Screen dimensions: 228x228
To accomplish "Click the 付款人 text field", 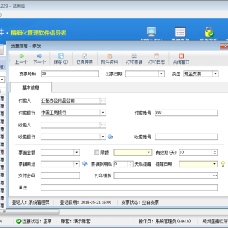I will point(70,101).
